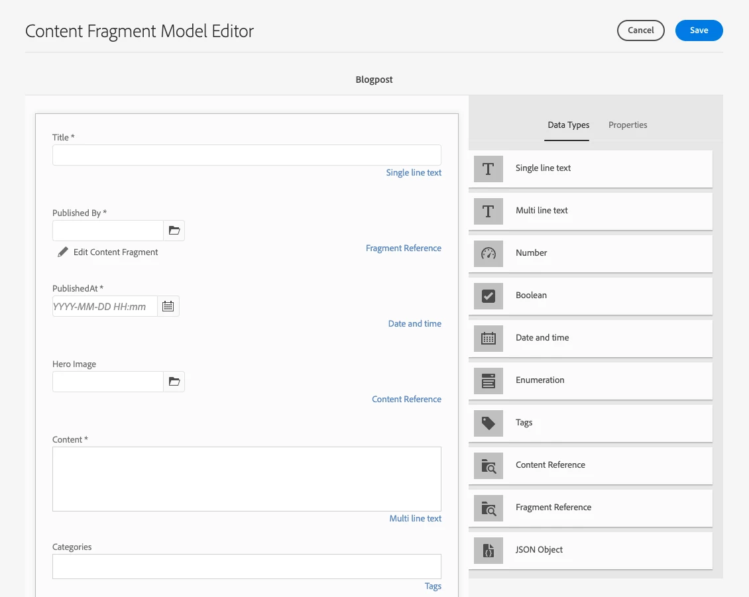Open calendar picker for PublishedAt field

pyautogui.click(x=168, y=306)
